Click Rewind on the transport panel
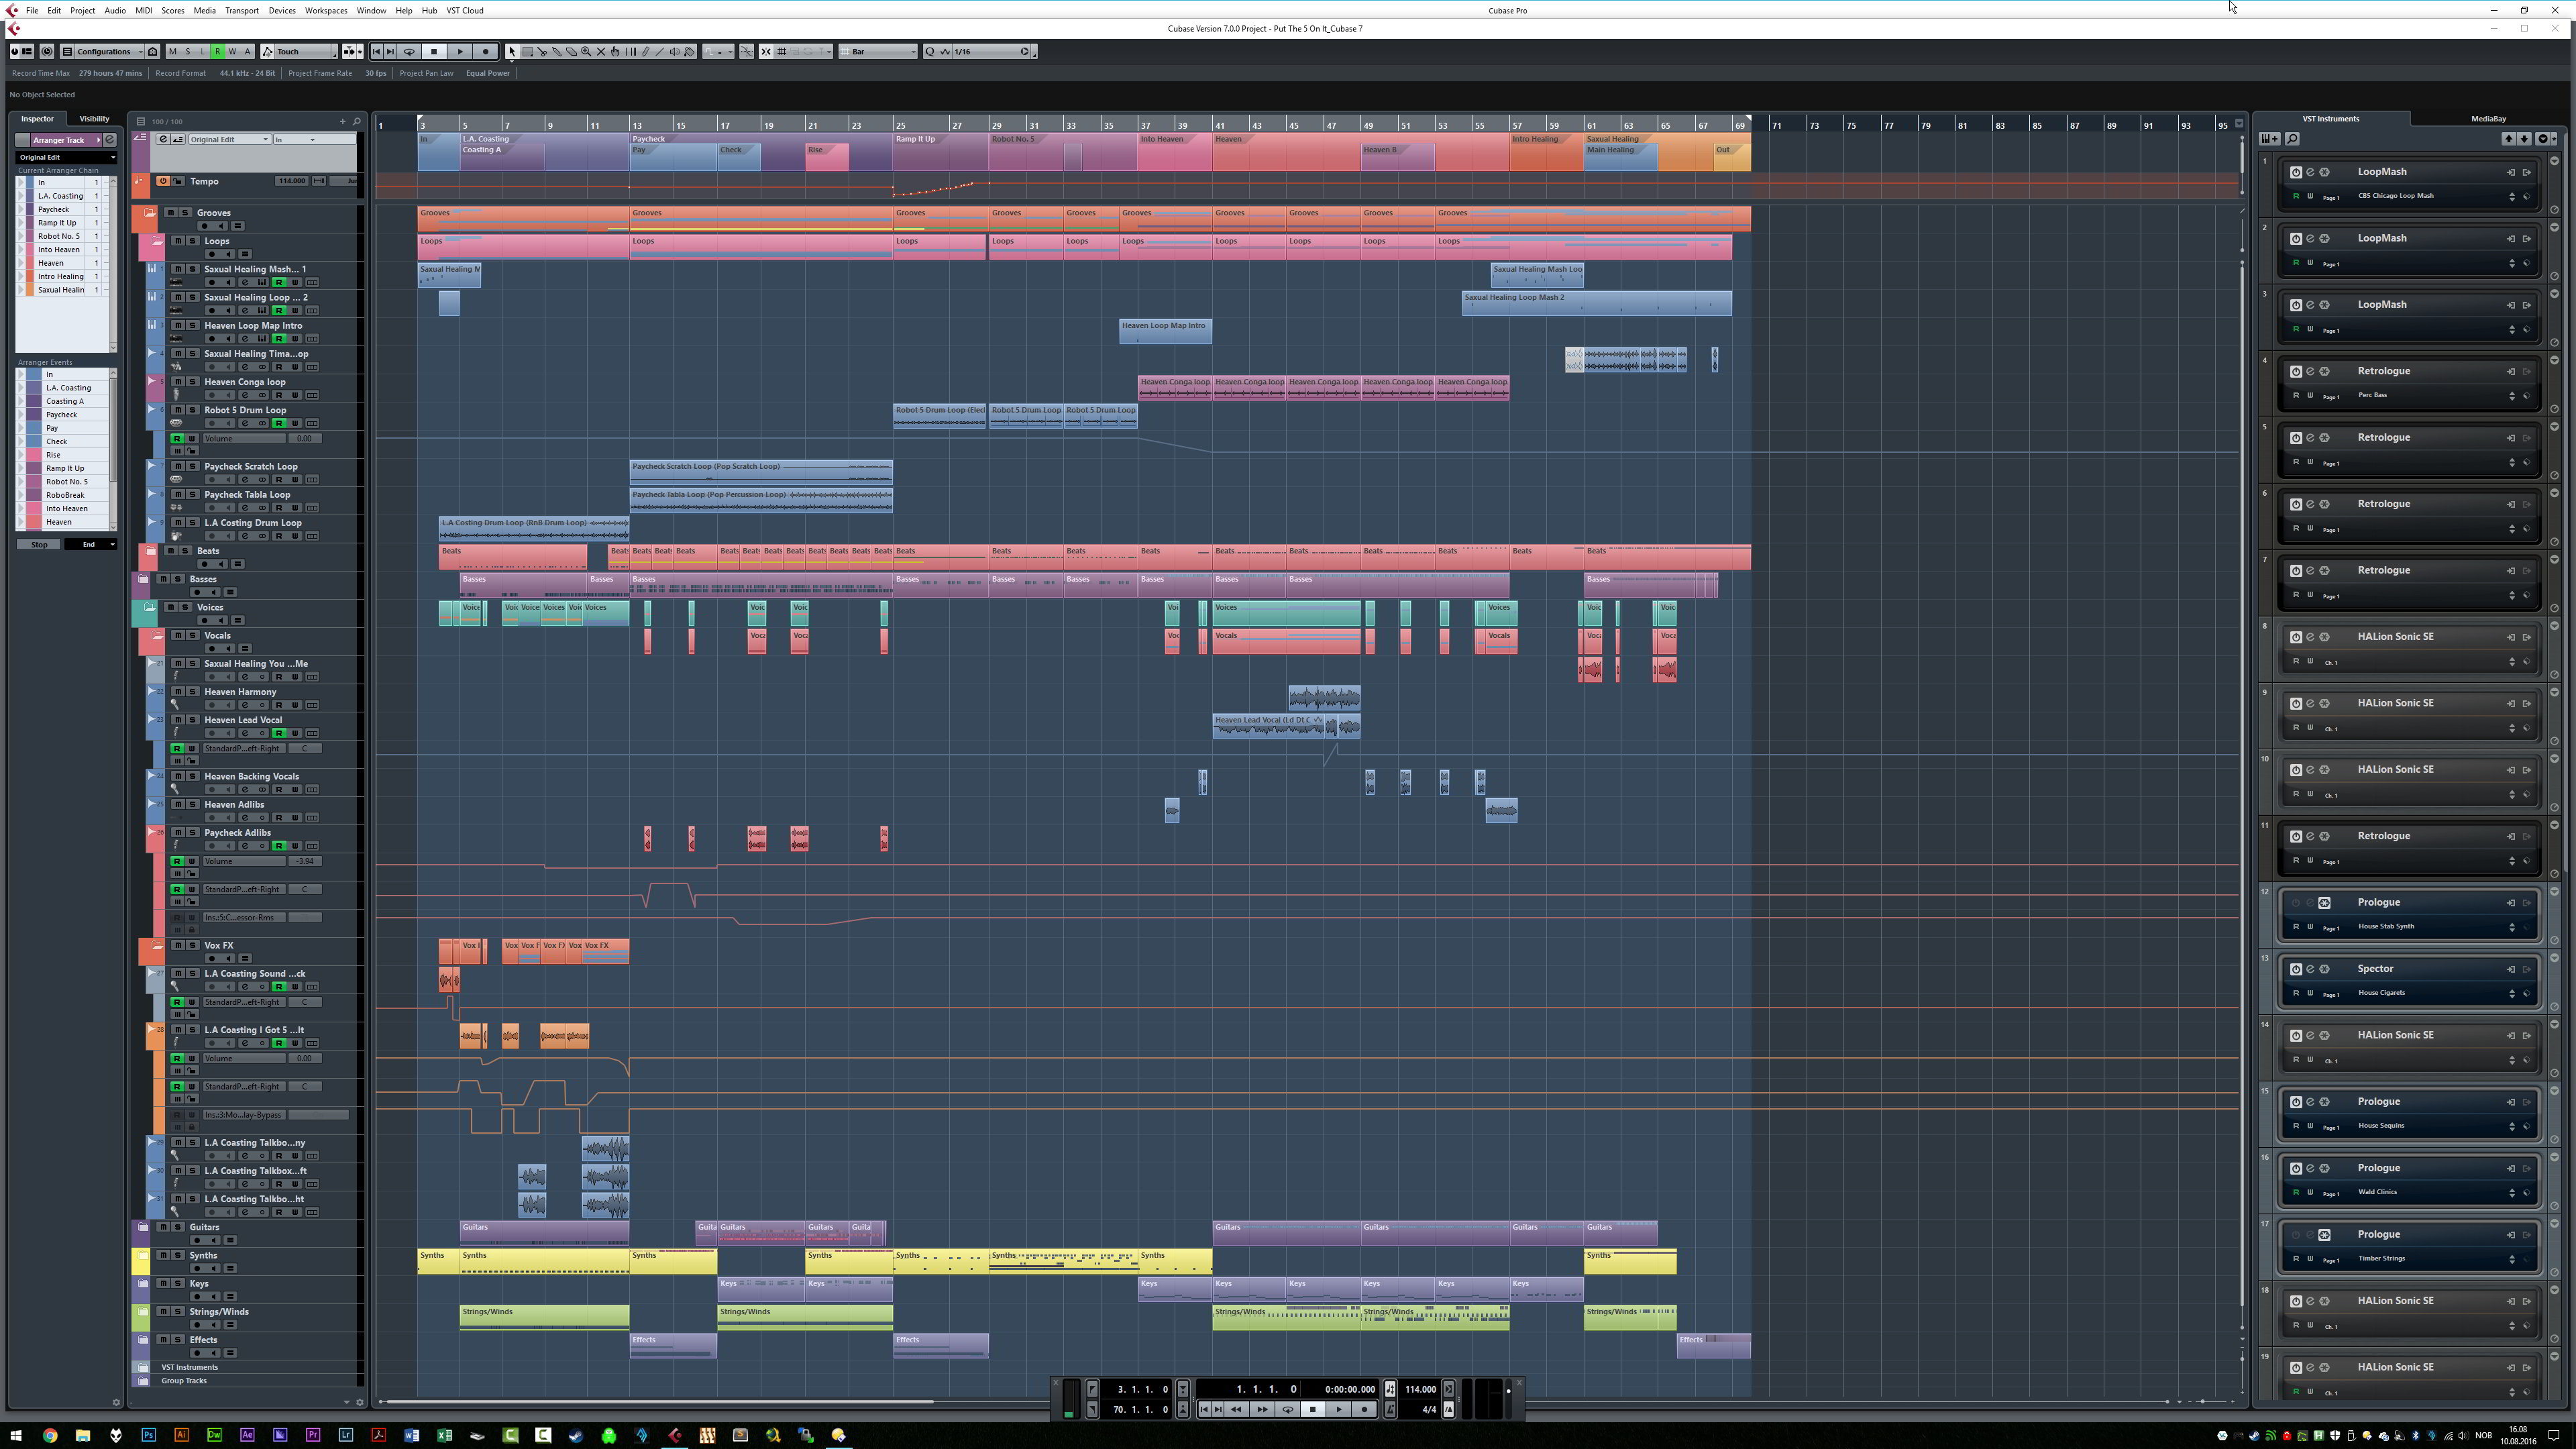Image resolution: width=2576 pixels, height=1449 pixels. (x=1236, y=1409)
